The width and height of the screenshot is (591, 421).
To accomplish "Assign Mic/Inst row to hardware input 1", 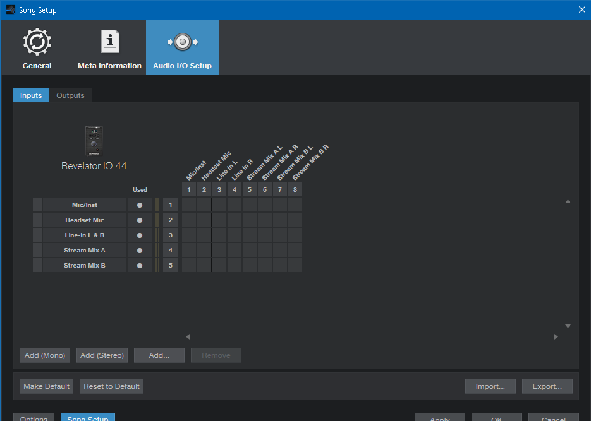I will coord(189,205).
